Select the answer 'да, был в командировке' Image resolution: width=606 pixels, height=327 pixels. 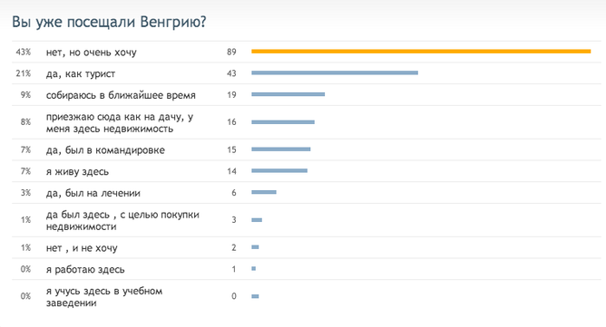(105, 150)
